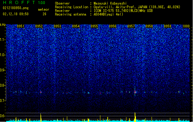193x122 pixels.
Task: Click the Receiving antenna label
Action: click(71, 14)
